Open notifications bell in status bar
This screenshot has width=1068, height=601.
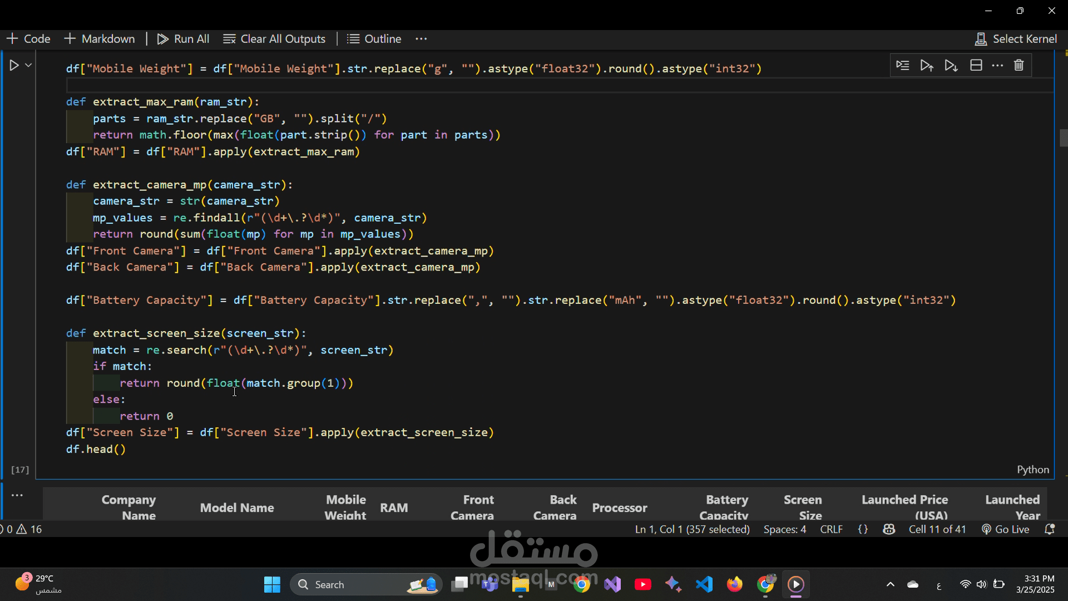tap(1050, 529)
